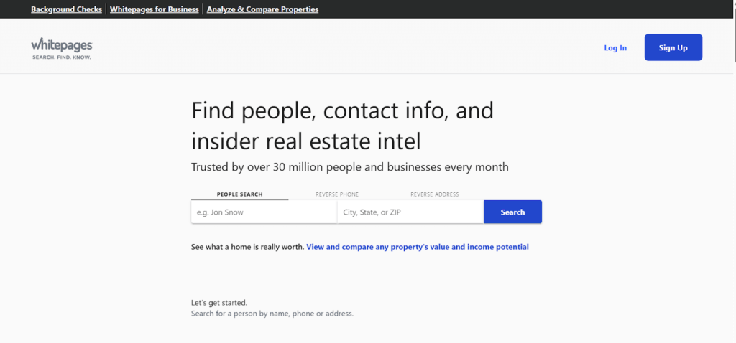
Task: Click the SEARCH. FIND. KNOW. tagline
Action: [x=62, y=57]
